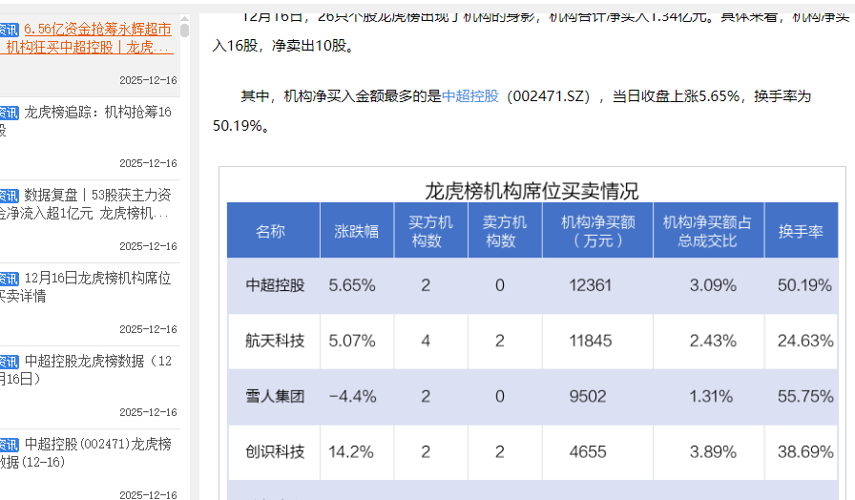The width and height of the screenshot is (855, 500).
Task: Open the 永辉超市 6.56亿资金 news link
Action: pyautogui.click(x=89, y=38)
